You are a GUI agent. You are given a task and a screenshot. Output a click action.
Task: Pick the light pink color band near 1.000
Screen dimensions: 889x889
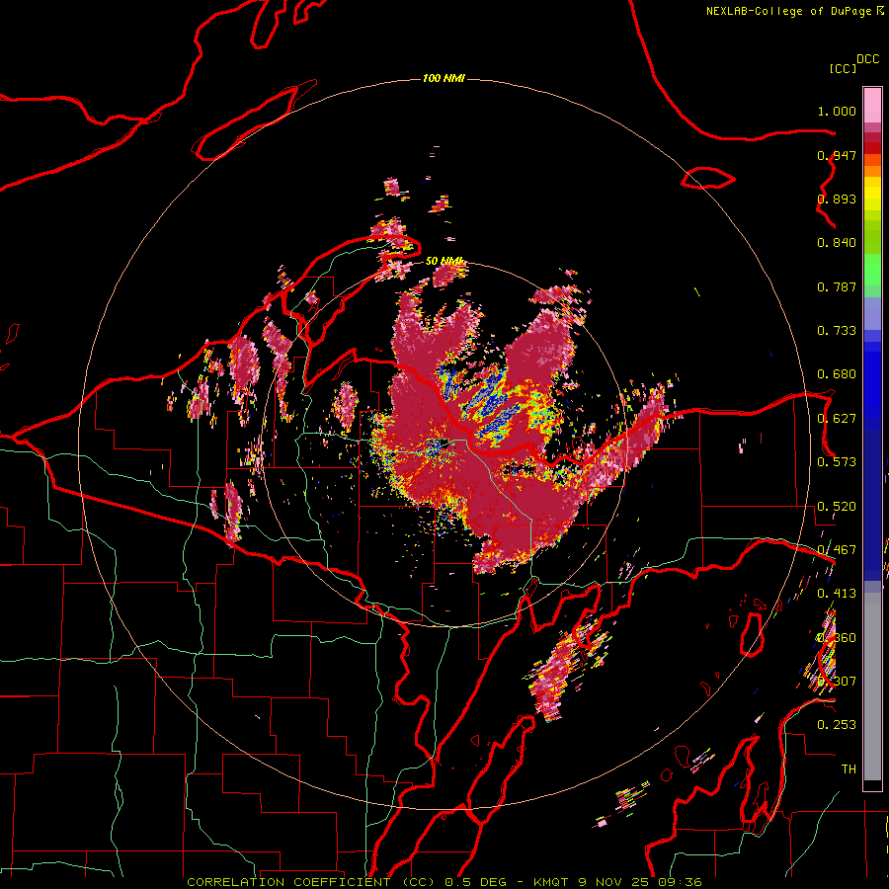tap(872, 106)
